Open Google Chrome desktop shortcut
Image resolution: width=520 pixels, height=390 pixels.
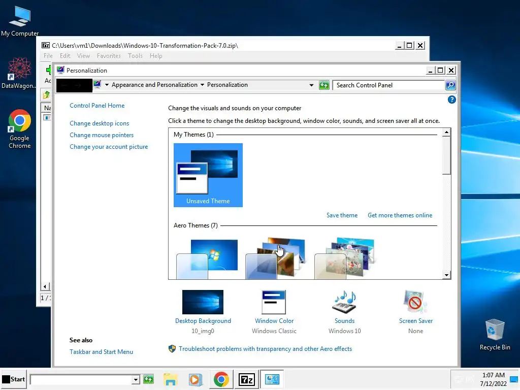click(20, 129)
